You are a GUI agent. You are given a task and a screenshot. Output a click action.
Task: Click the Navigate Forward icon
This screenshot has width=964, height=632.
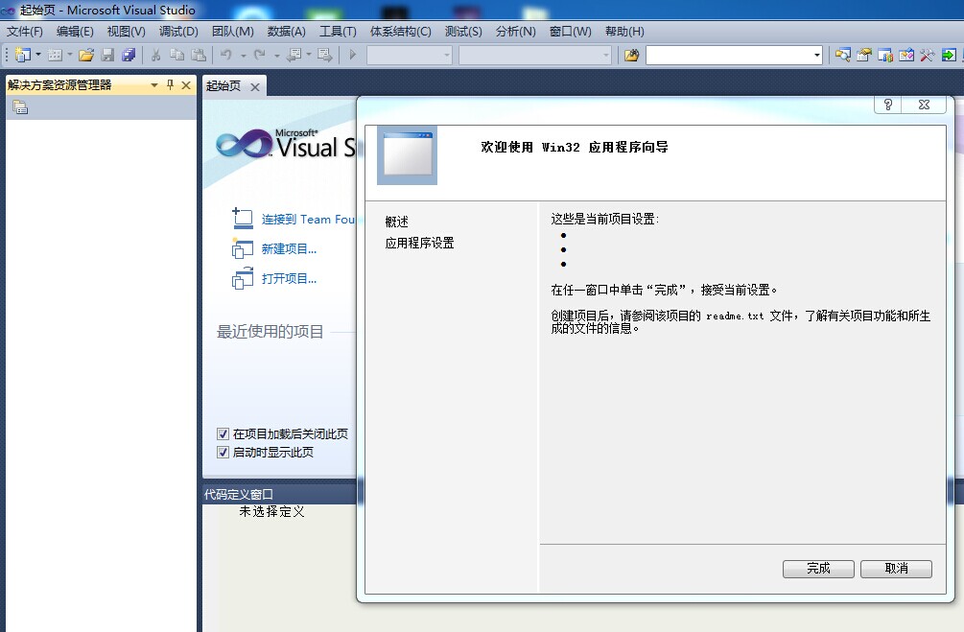324,55
